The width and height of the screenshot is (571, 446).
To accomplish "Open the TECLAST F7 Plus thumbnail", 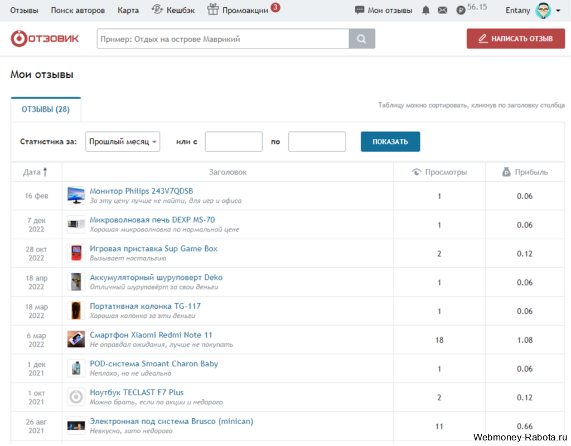I will 76,397.
